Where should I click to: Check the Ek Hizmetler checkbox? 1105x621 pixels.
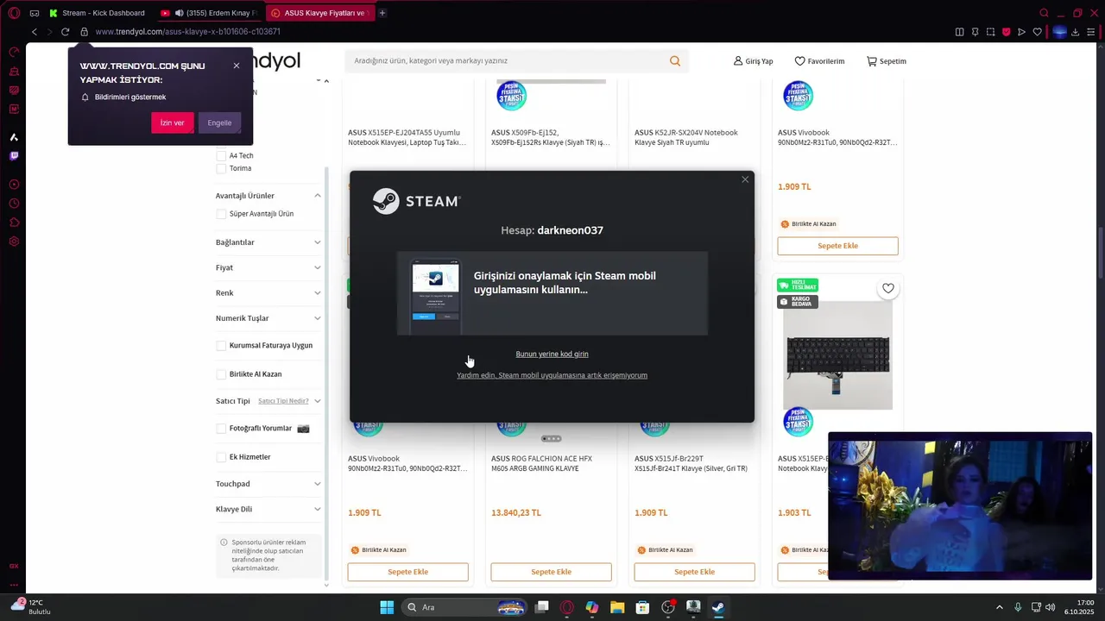[x=222, y=457]
